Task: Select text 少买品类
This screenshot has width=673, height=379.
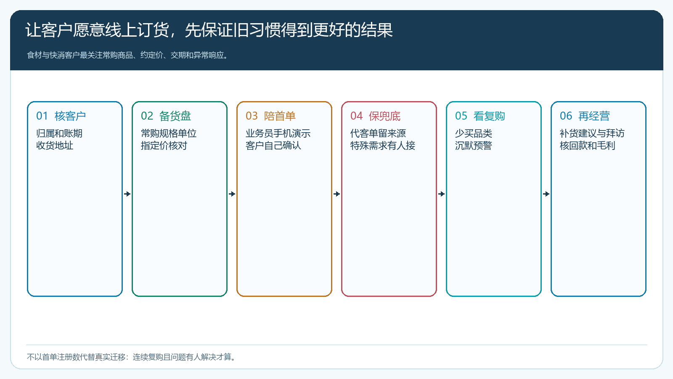Action: (x=474, y=133)
